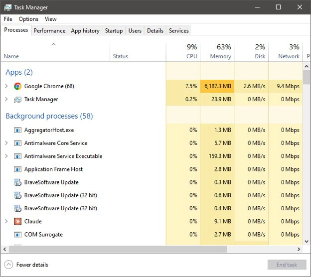Select the AggregatorHost.exe row name

[49, 130]
